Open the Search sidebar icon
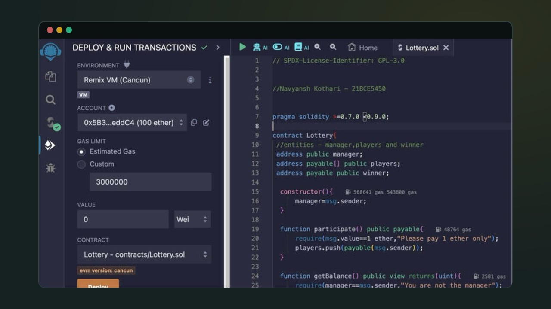This screenshot has height=309, width=551. click(x=50, y=100)
